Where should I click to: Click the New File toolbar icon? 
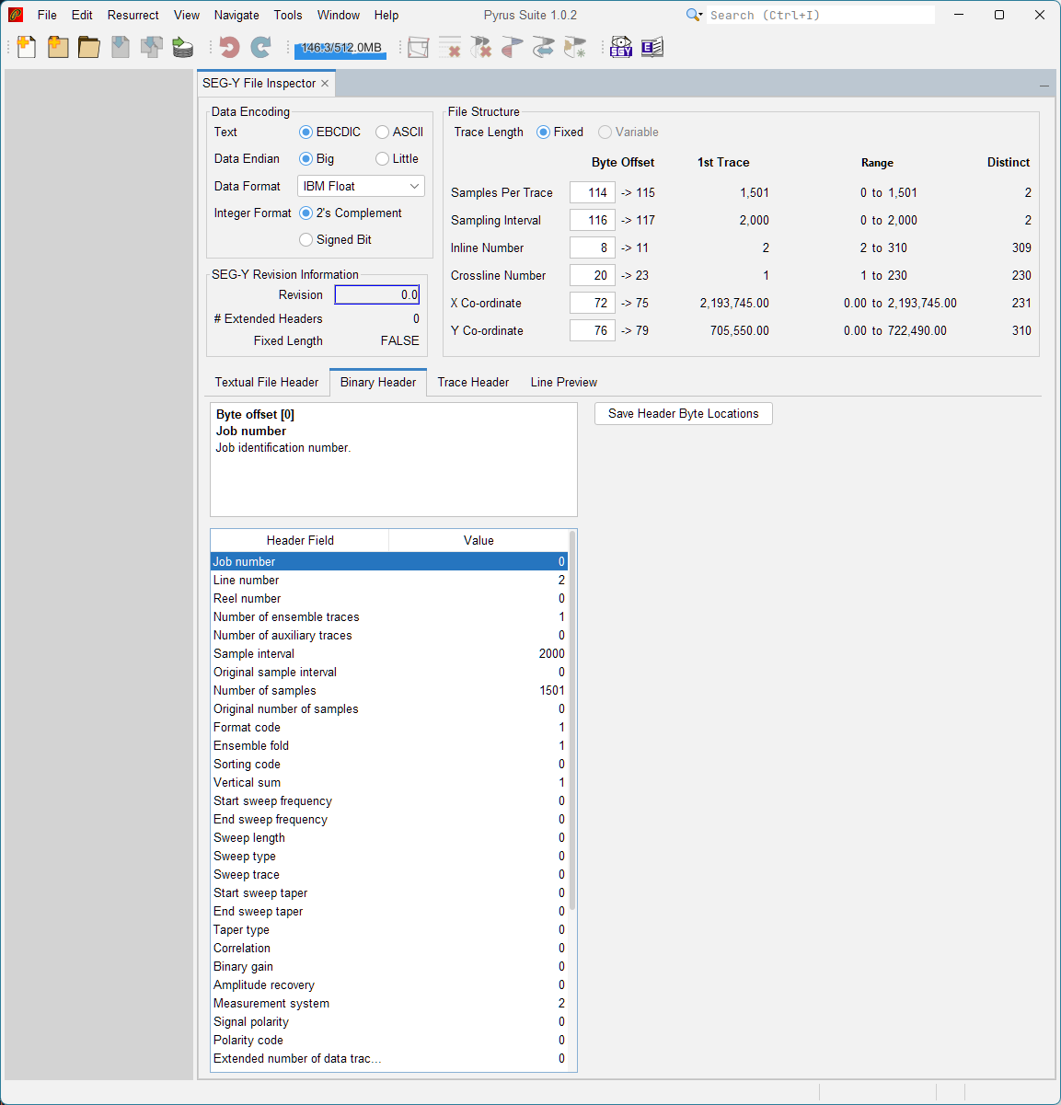[x=27, y=47]
